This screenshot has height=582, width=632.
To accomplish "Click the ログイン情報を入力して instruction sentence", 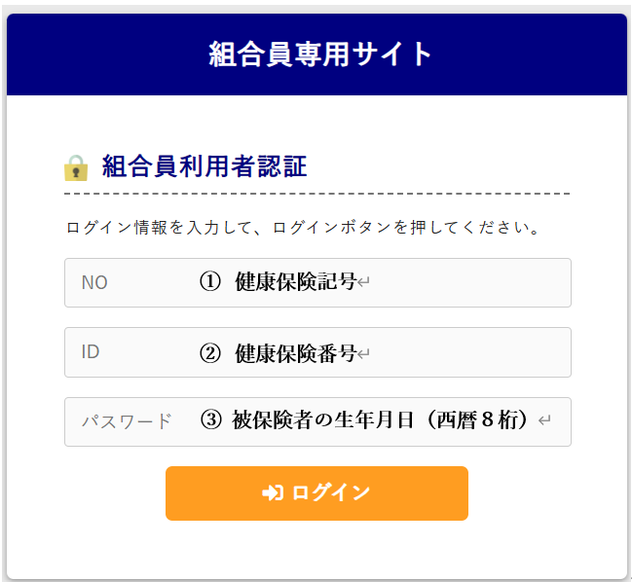I will click(x=303, y=228).
